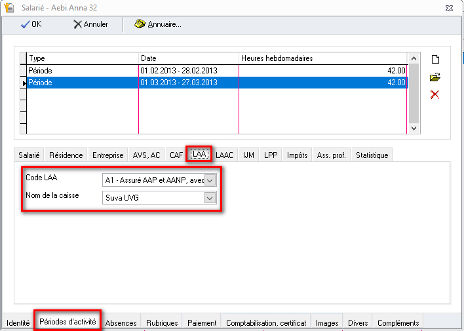Select the LPP tab
464x331 pixels.
pos(271,155)
